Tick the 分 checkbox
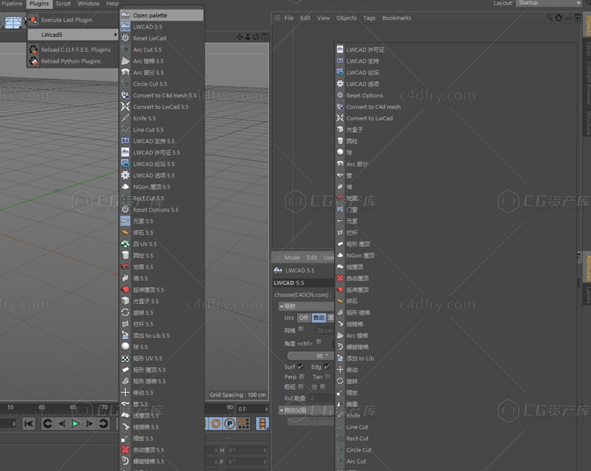 pyautogui.click(x=323, y=387)
